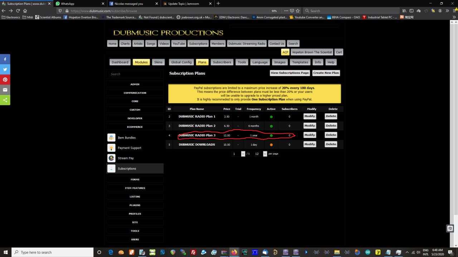Go to Charts in the site menu

point(125,44)
